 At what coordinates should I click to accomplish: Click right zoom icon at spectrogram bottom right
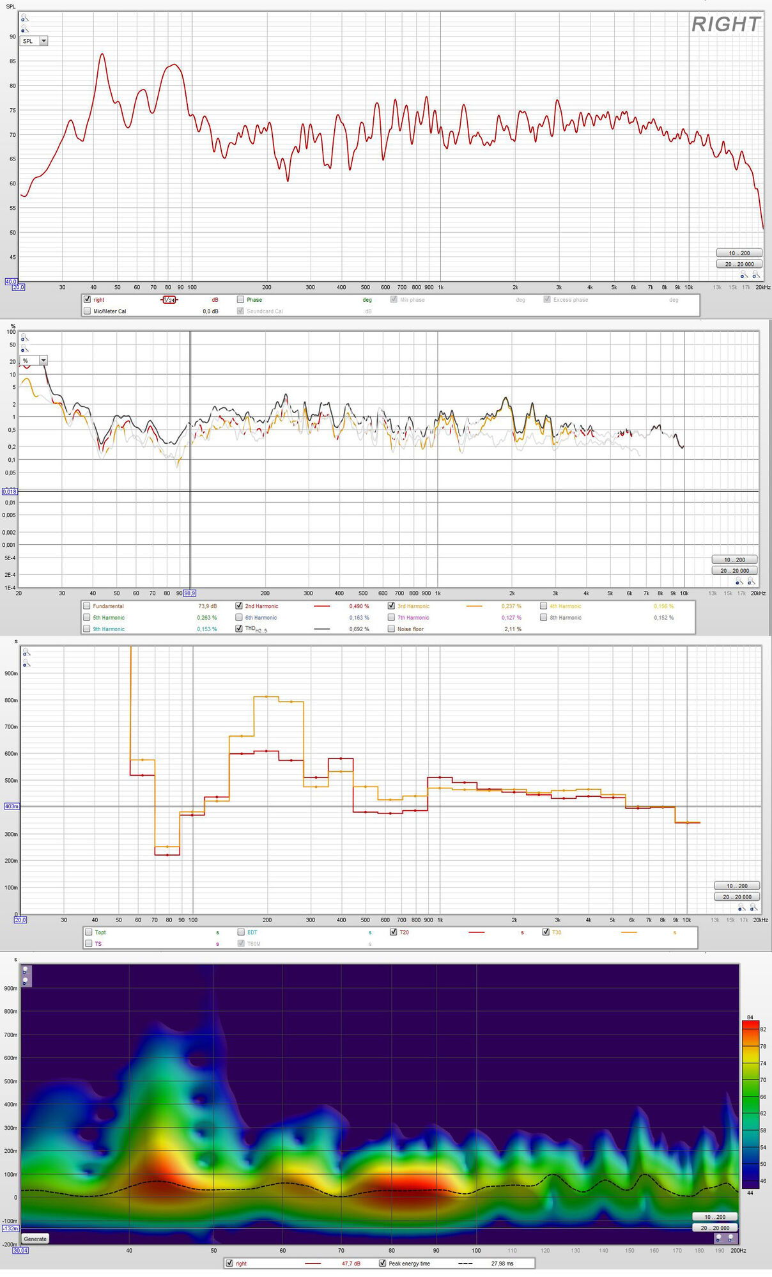[731, 1239]
